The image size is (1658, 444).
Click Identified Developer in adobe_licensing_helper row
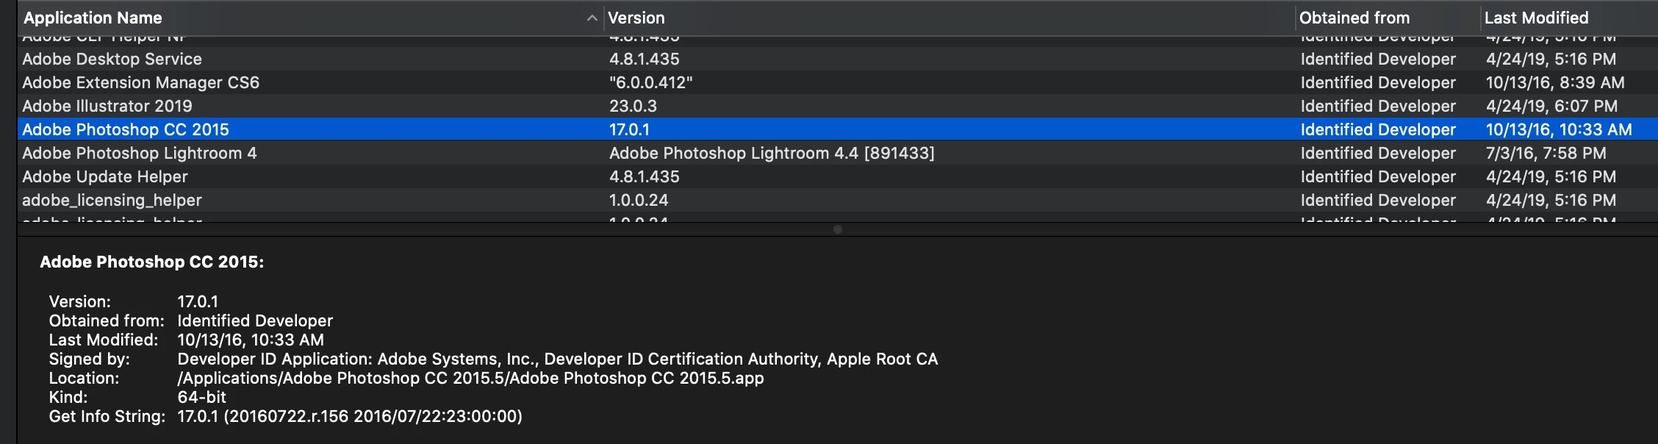tap(1378, 200)
